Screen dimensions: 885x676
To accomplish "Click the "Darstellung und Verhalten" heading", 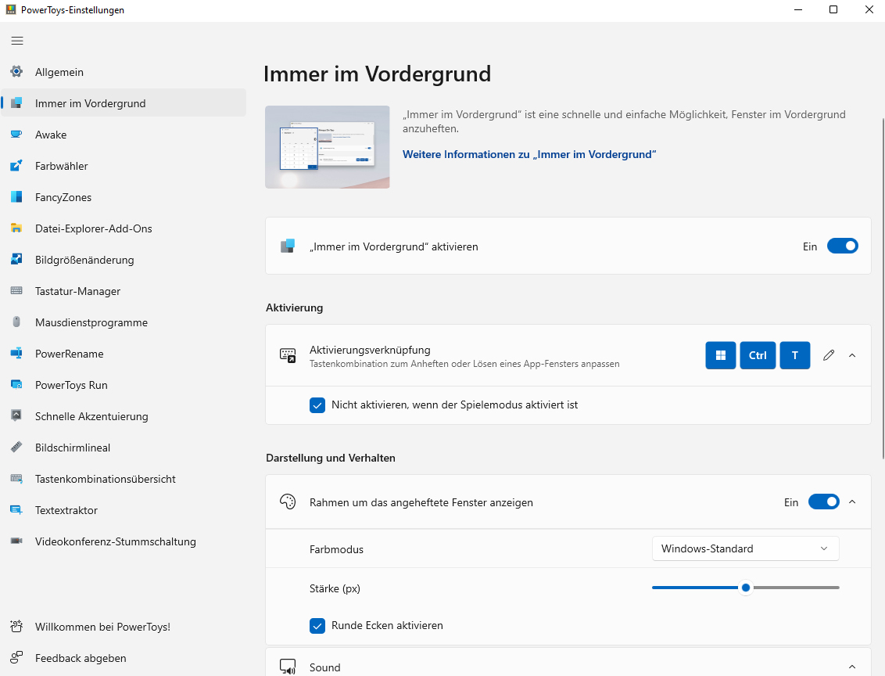I will point(330,458).
